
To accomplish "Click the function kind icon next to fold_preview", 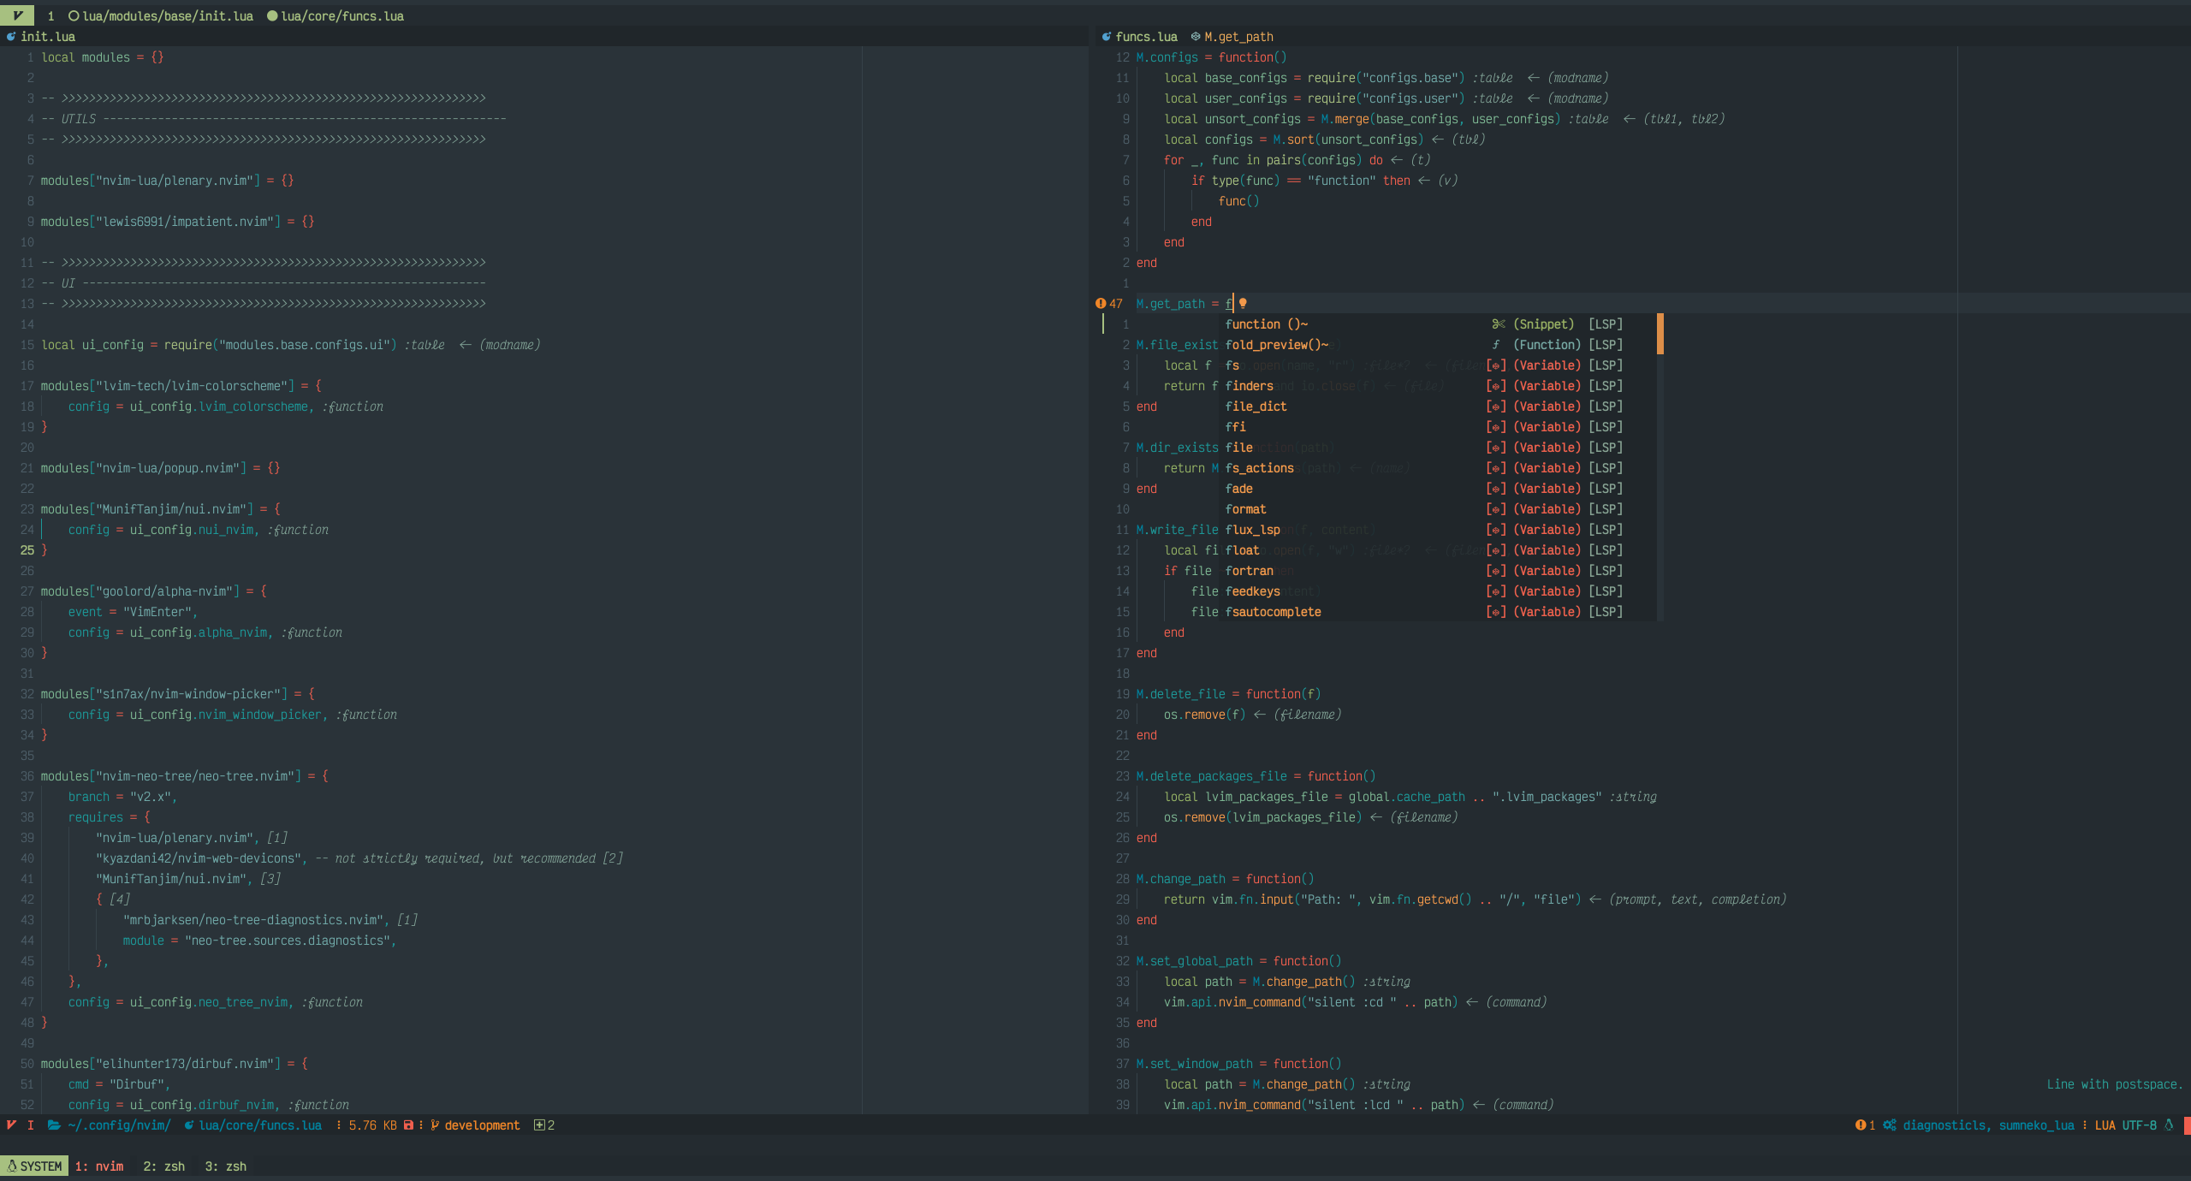I will 1496,345.
